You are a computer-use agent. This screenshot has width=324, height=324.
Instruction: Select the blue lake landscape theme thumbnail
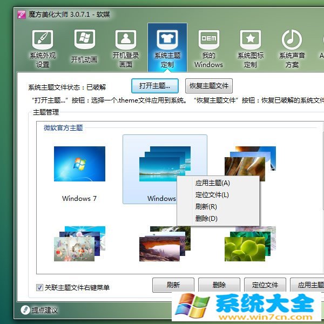click(165, 164)
